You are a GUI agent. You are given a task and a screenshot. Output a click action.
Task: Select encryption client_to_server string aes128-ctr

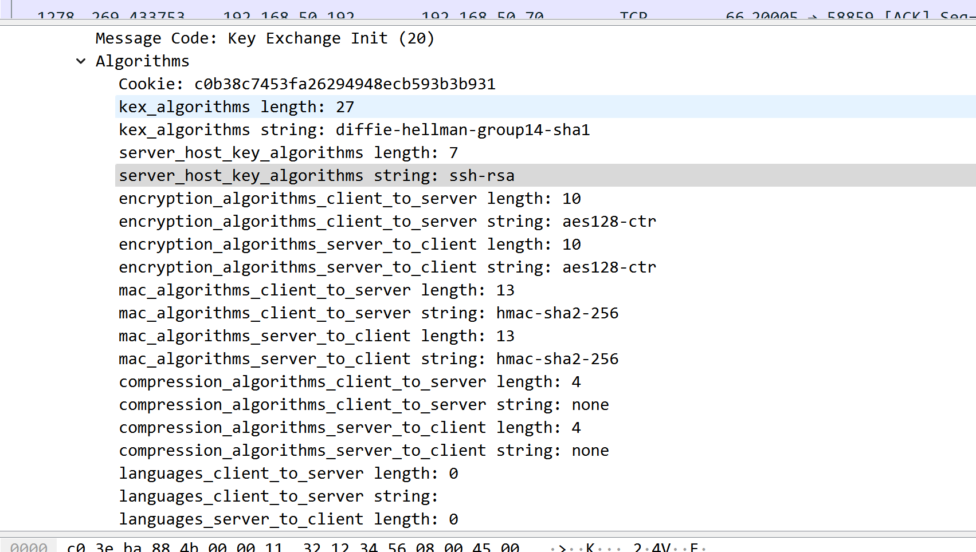(387, 222)
